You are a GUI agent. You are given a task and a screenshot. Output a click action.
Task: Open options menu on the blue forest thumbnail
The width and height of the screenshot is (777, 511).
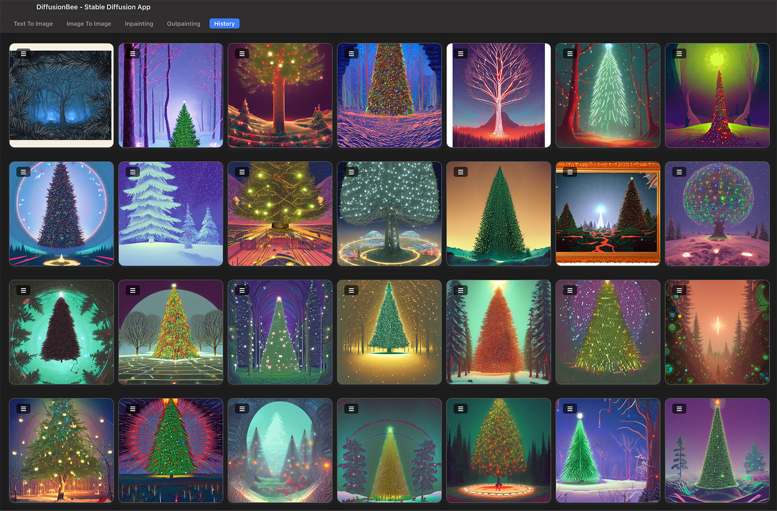(22, 53)
